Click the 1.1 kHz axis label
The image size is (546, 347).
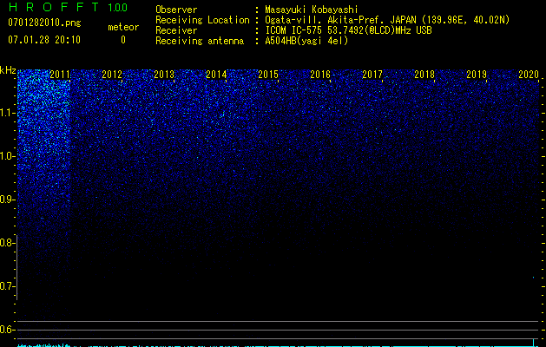point(7,113)
